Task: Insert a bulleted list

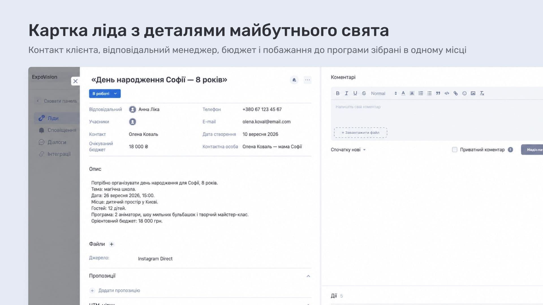Action: [429, 93]
